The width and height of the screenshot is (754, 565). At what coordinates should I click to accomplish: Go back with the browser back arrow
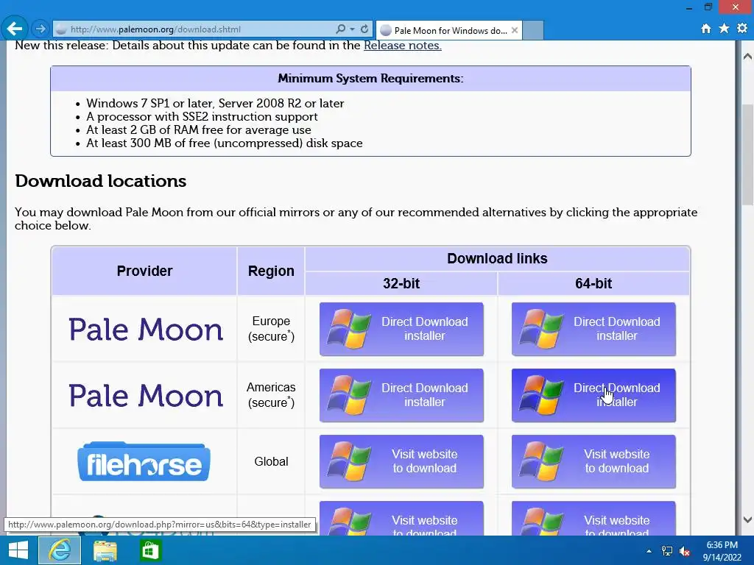[x=15, y=29]
